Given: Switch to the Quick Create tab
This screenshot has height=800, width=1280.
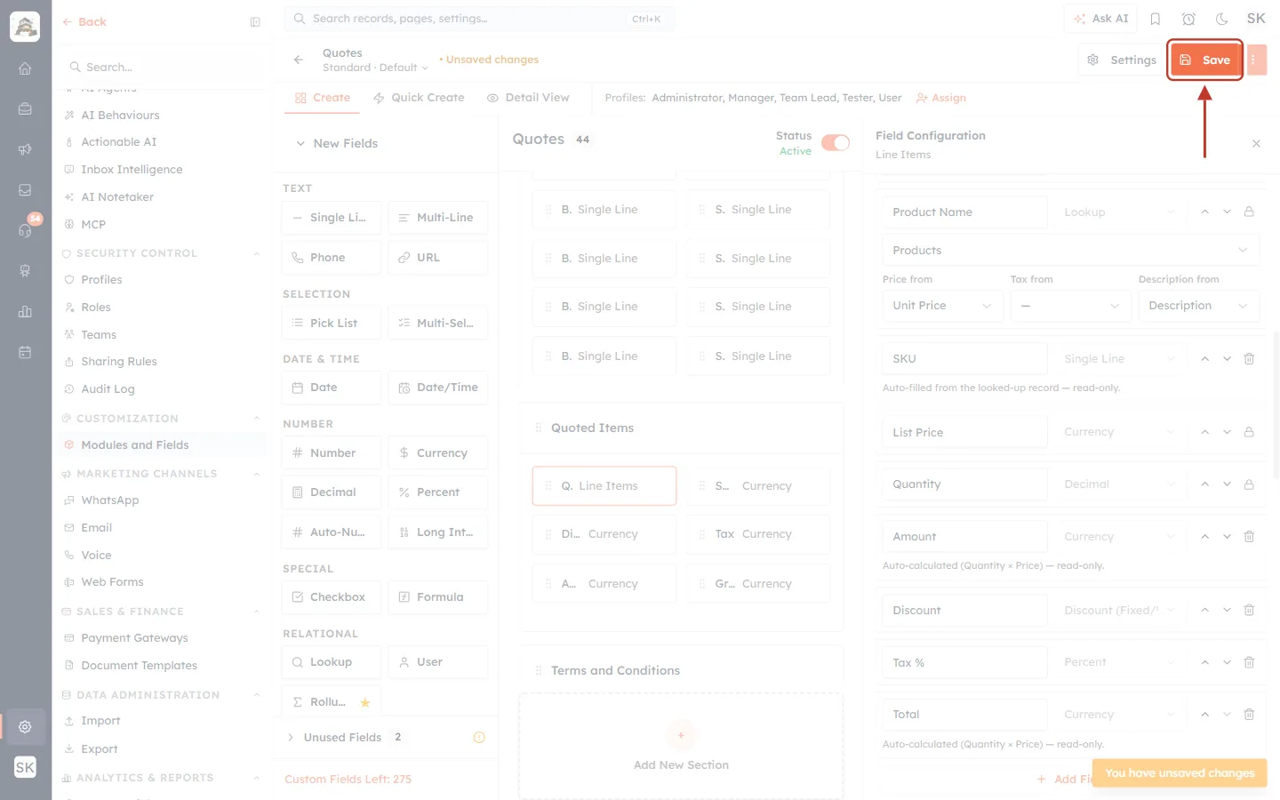Looking at the screenshot, I should click(419, 98).
